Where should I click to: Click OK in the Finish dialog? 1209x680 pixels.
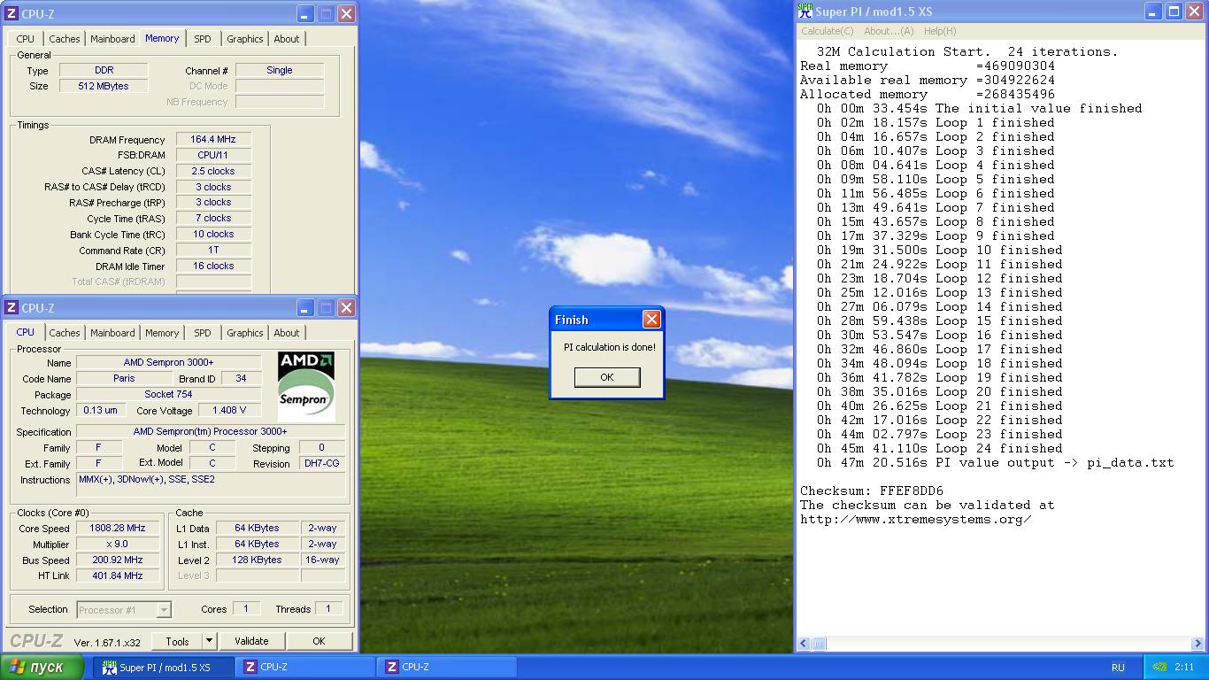tap(606, 377)
